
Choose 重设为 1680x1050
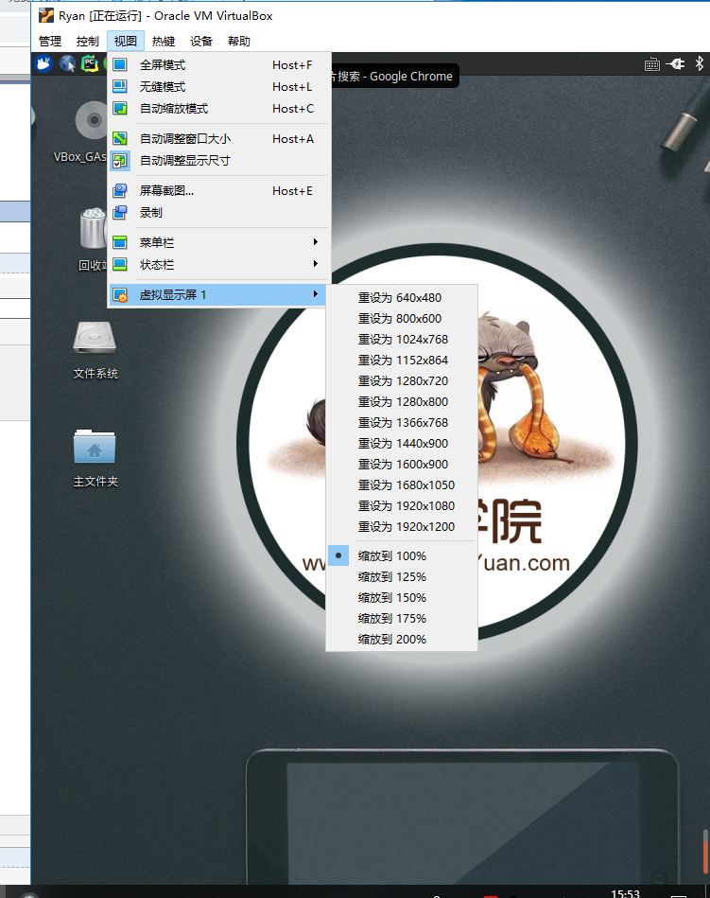pos(402,485)
